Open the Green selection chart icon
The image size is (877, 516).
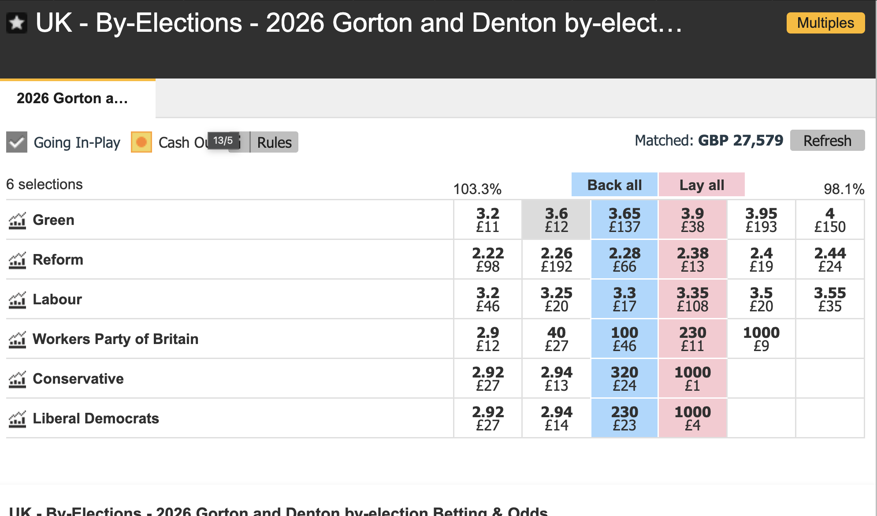17,221
